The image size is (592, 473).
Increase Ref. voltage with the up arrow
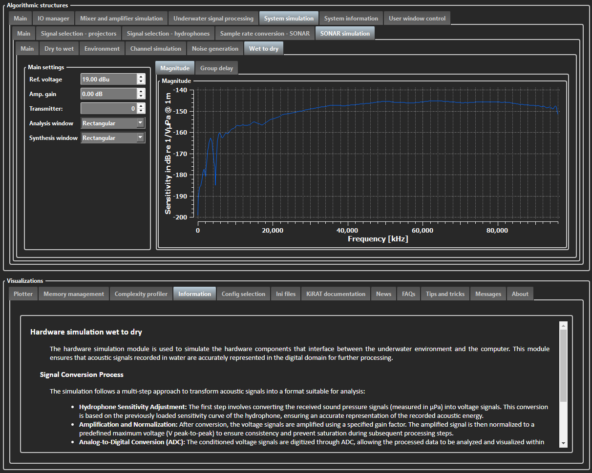pyautogui.click(x=141, y=77)
